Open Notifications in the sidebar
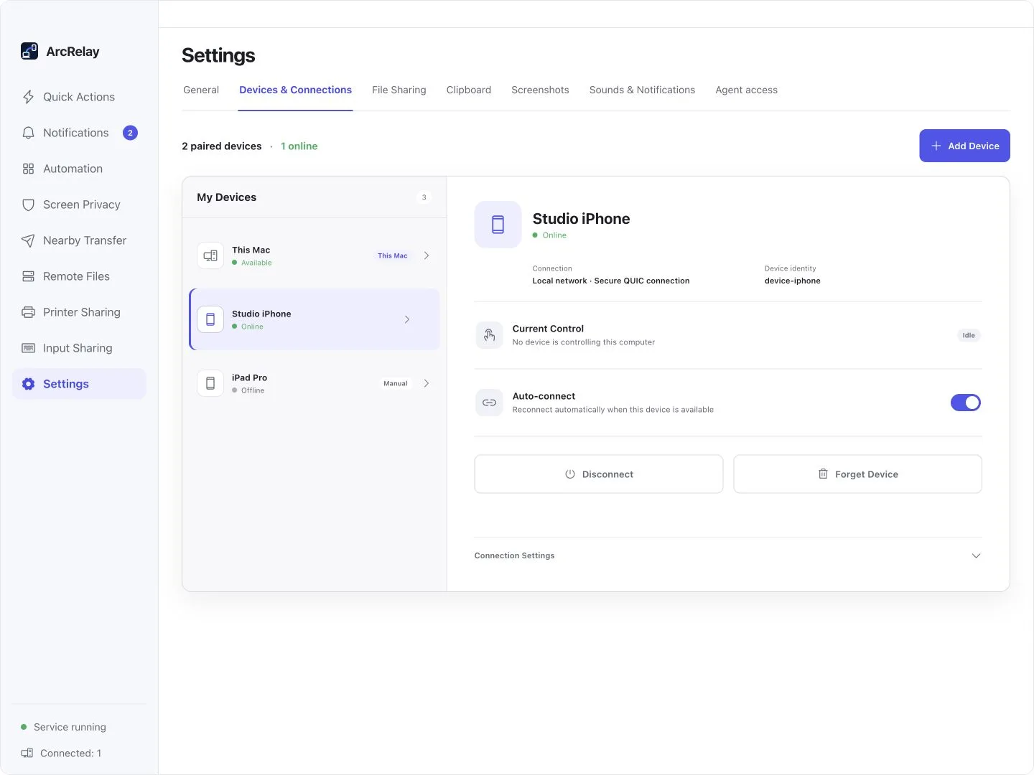Viewport: 1034px width, 775px height. point(79,133)
